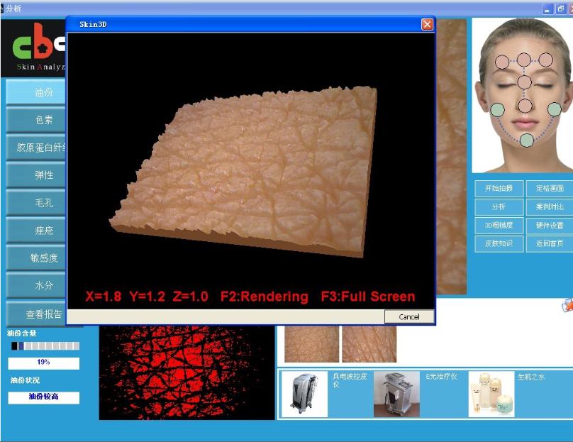Close the Skin3D dialog with red X
This screenshot has height=442, width=573.
pos(427,24)
